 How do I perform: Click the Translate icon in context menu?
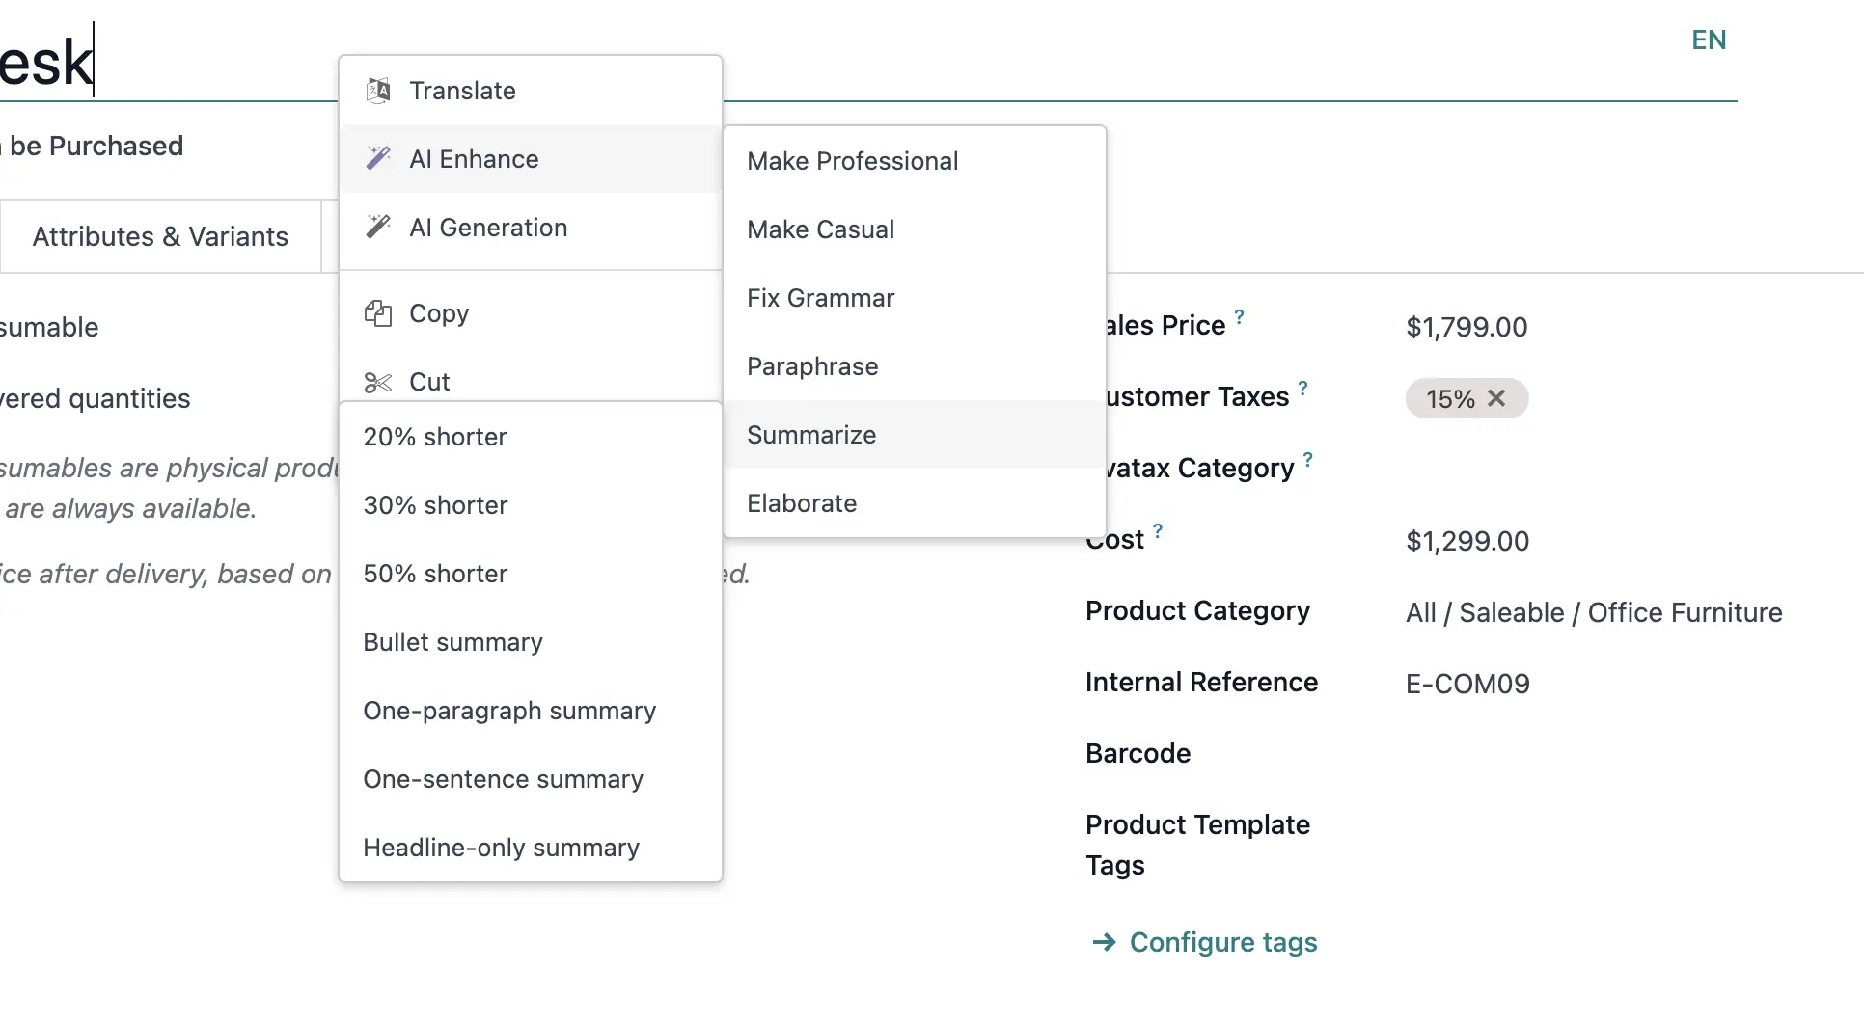click(378, 91)
